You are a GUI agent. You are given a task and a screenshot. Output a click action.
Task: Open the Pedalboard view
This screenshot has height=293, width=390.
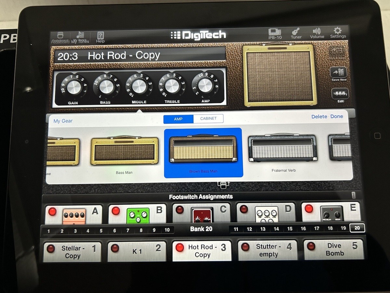pyautogui.click(x=60, y=37)
